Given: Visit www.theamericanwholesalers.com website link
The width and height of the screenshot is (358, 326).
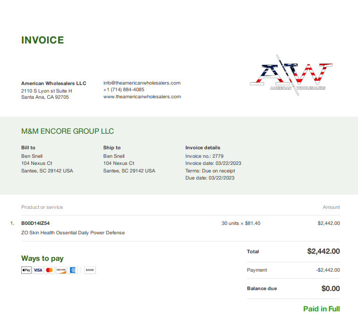Looking at the screenshot, I should pyautogui.click(x=142, y=97).
